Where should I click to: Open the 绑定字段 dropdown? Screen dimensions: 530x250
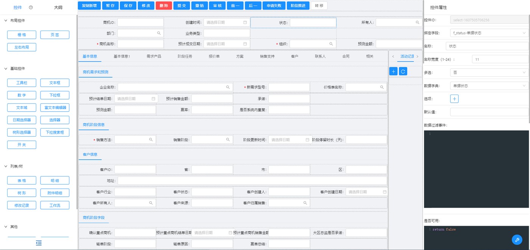(x=488, y=33)
